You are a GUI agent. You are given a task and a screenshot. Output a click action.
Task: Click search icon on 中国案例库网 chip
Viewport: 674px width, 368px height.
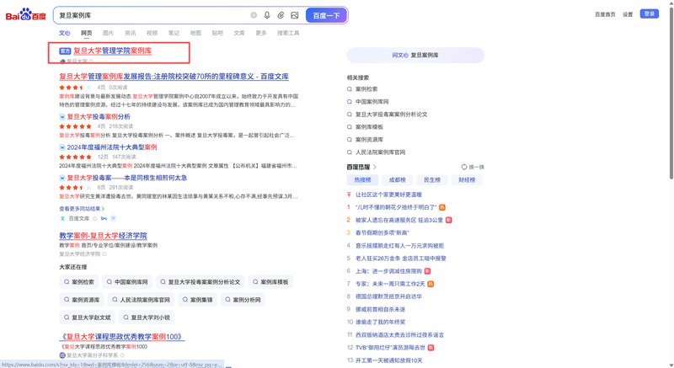pyautogui.click(x=108, y=282)
